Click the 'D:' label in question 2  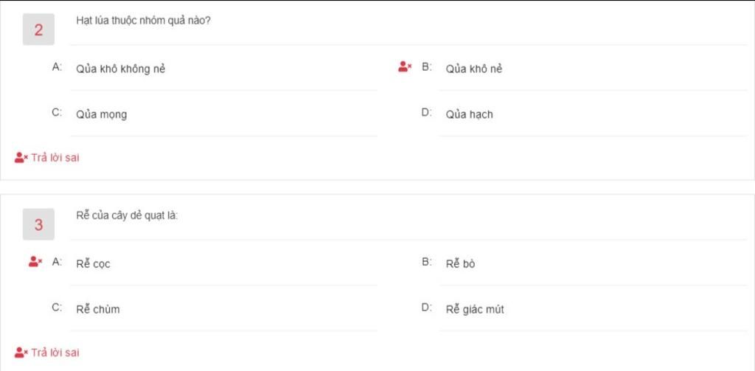click(427, 113)
